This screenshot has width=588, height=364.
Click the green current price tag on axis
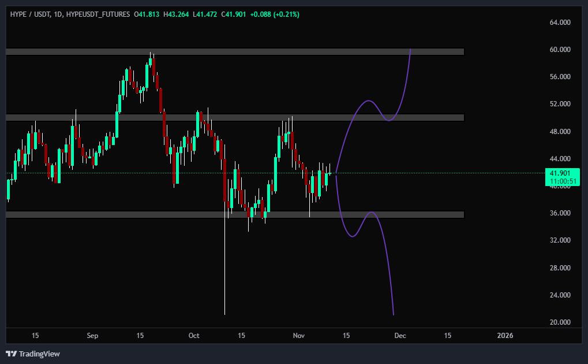point(561,177)
